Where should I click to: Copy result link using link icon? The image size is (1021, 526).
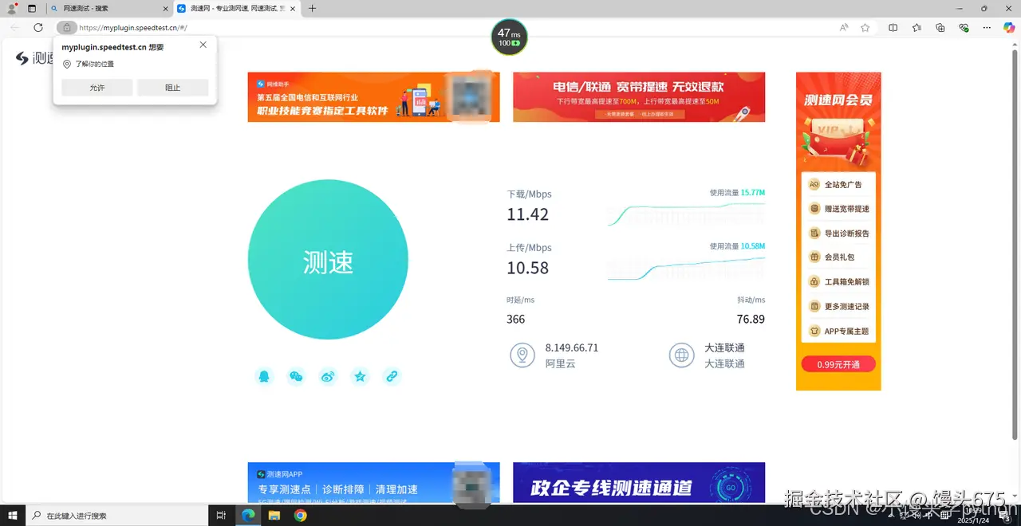coord(392,376)
